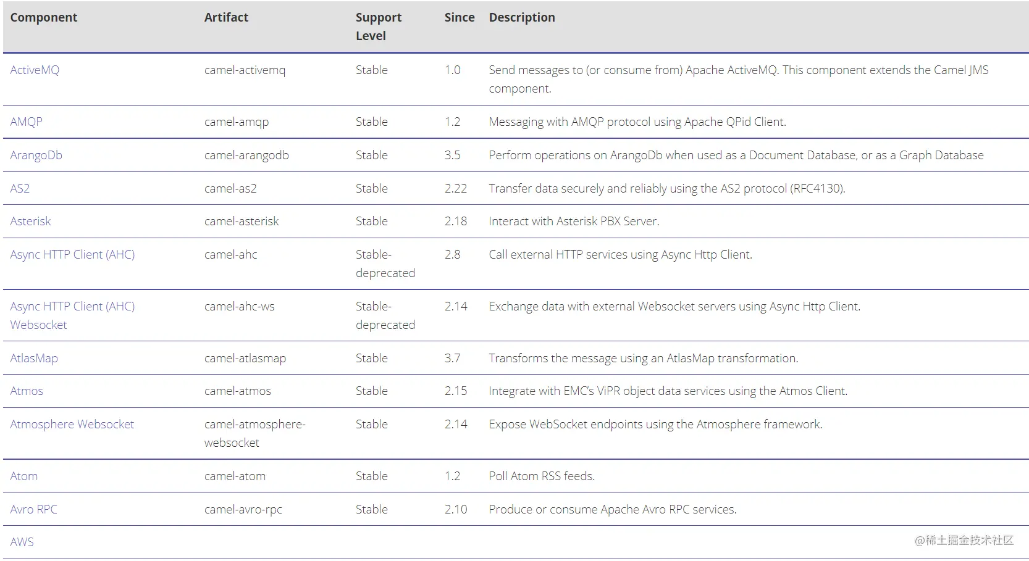Click the Atmosphere framework description

[655, 424]
